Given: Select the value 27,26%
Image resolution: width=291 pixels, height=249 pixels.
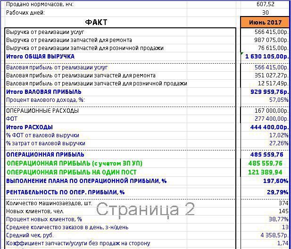Looking at the screenshot, I should [279, 143].
